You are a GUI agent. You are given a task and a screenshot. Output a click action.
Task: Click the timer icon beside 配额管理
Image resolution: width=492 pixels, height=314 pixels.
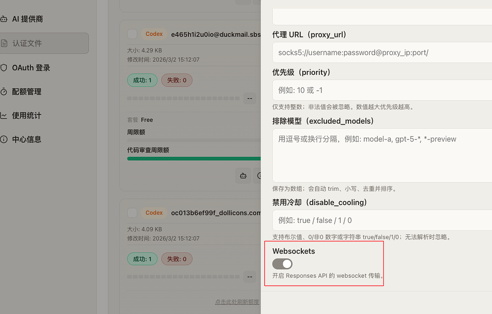(4, 92)
